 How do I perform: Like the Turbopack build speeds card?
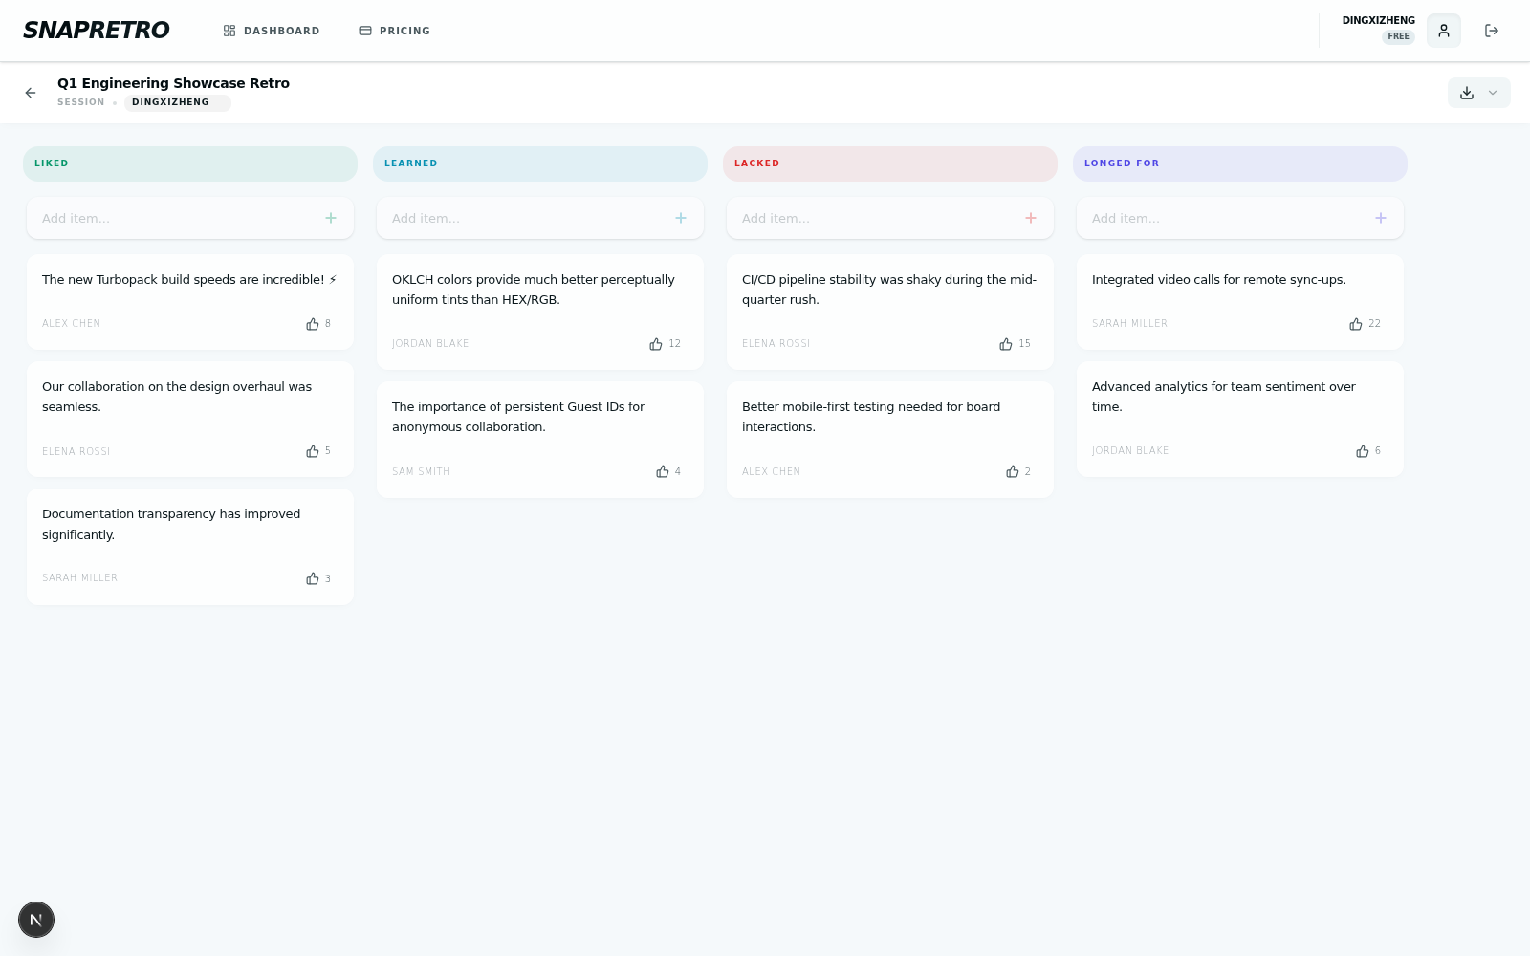click(313, 324)
